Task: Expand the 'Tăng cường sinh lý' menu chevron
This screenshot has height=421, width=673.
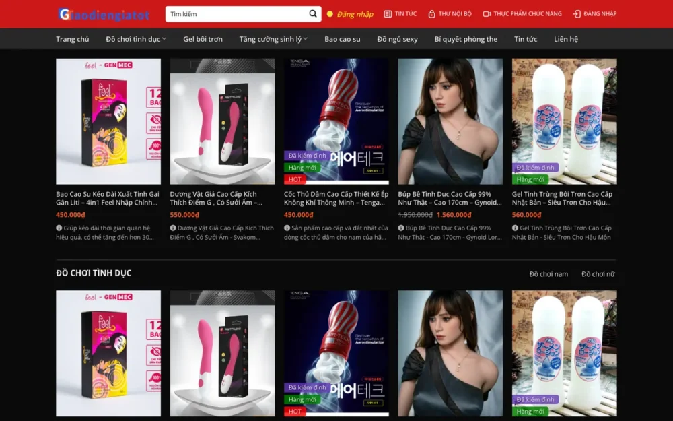Action: 305,39
